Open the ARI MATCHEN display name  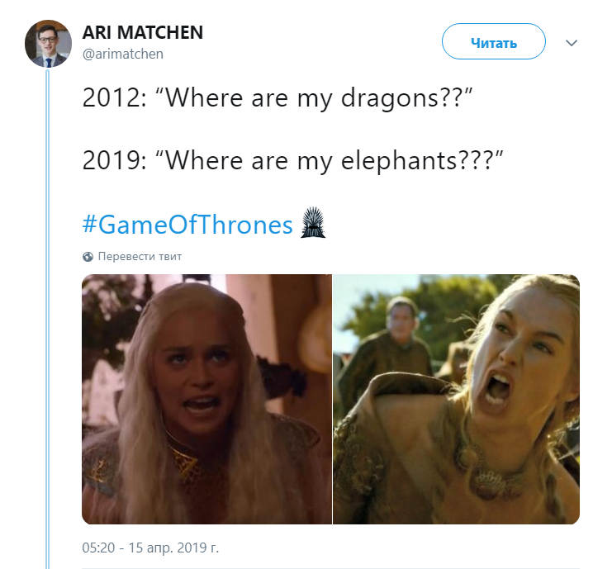click(x=142, y=32)
